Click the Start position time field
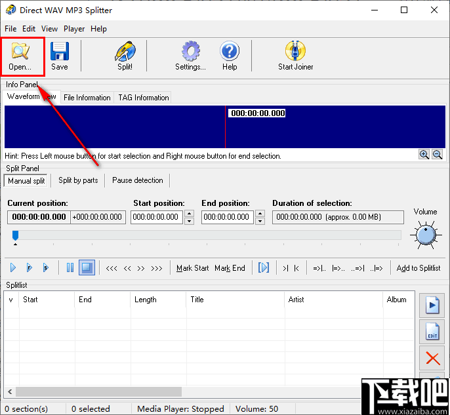 [157, 217]
